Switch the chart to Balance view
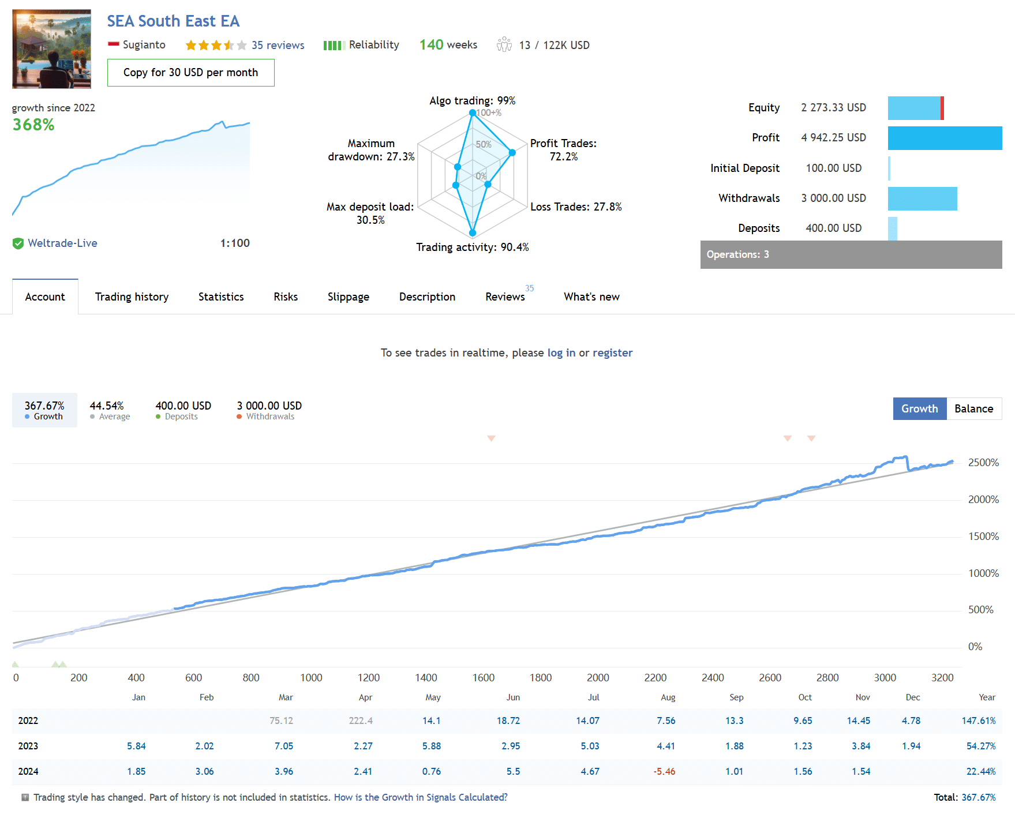Viewport: 1015px width, 818px height. pos(973,408)
